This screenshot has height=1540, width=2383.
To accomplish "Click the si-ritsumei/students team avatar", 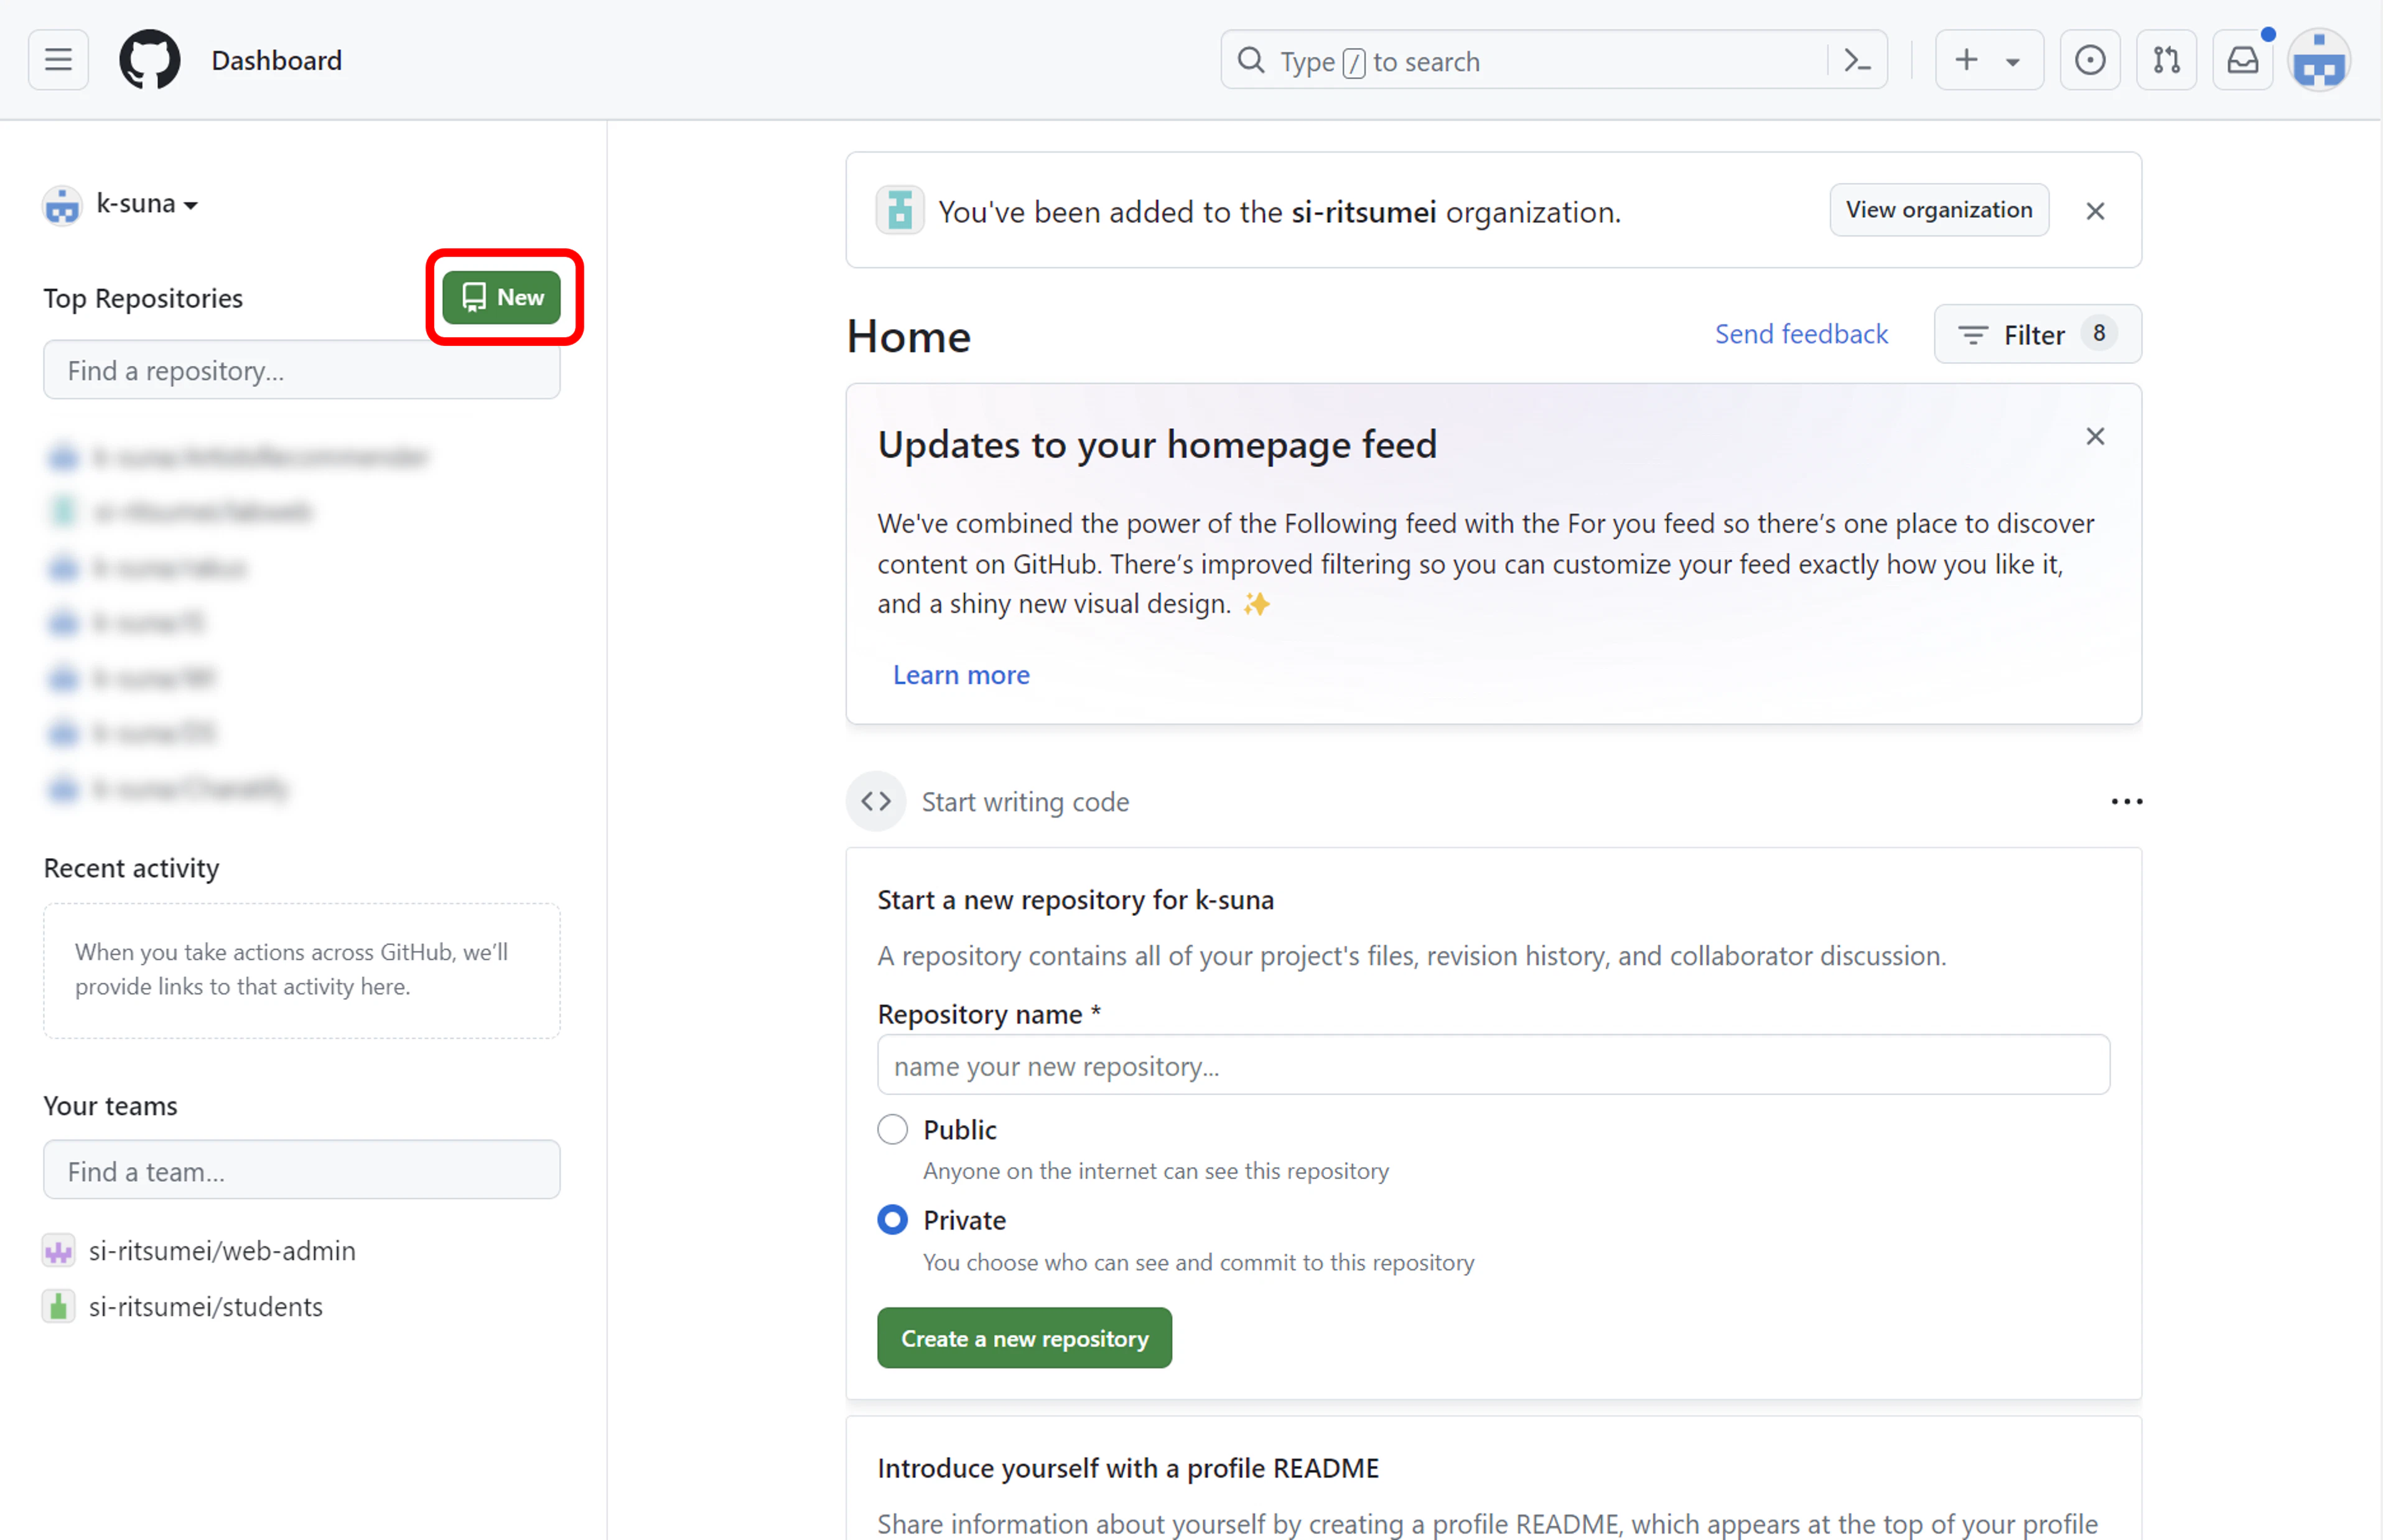I will click(x=59, y=1306).
